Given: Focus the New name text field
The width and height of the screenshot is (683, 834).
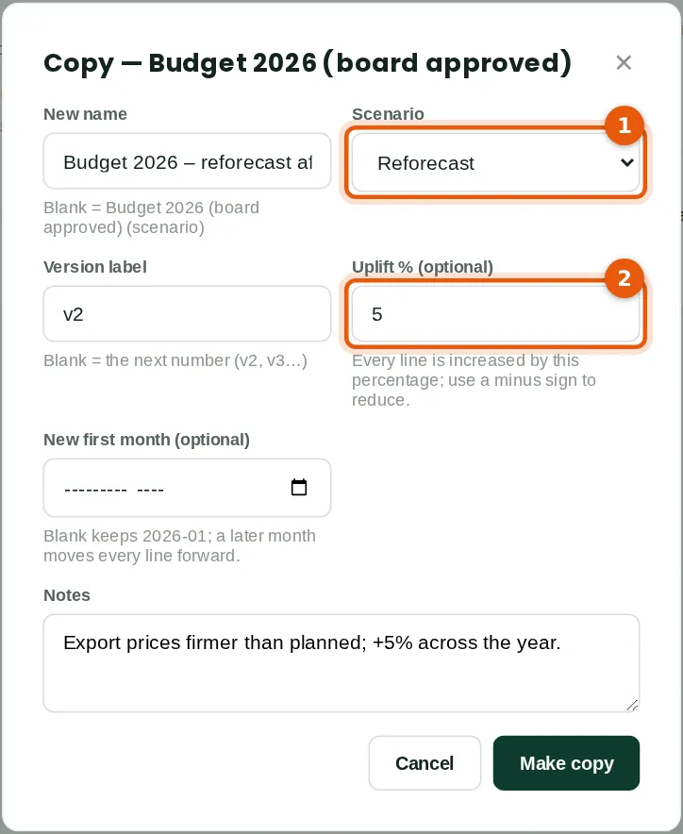Looking at the screenshot, I should (187, 161).
